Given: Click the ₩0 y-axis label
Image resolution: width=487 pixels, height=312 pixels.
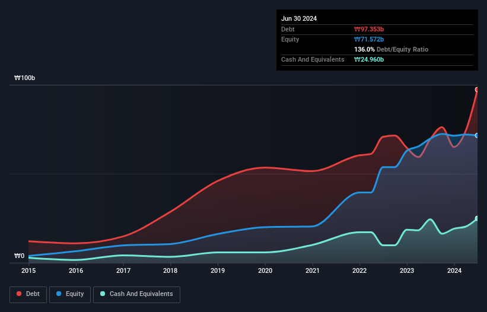Looking at the screenshot, I should pos(19,256).
